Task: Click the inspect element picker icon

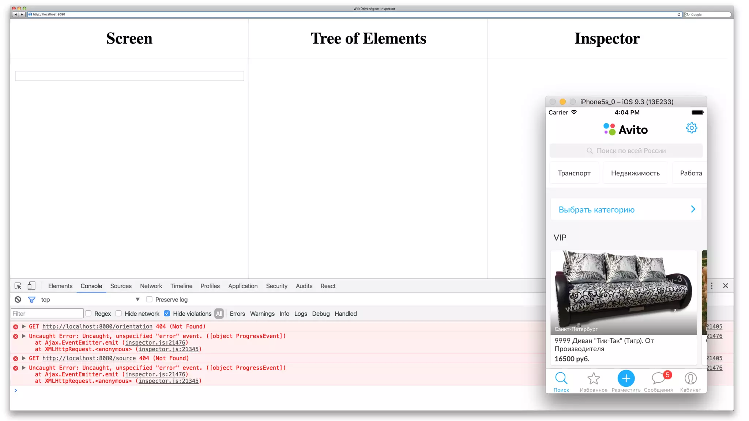Action: click(18, 286)
